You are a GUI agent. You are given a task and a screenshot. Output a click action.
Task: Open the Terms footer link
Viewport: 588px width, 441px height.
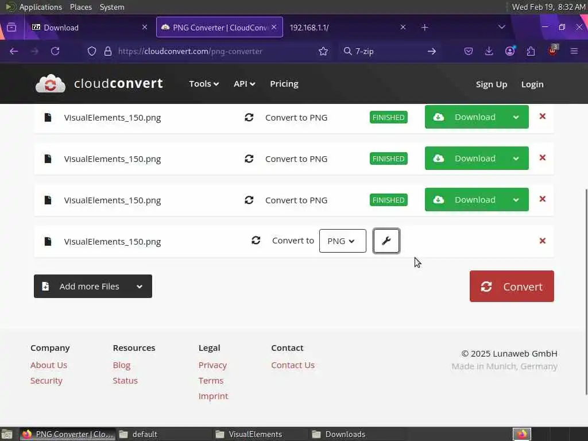pyautogui.click(x=211, y=381)
